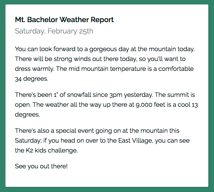Click the word 'Saturday;' in third paragraph
Viewport: 214px width, 192px height.
point(28,141)
